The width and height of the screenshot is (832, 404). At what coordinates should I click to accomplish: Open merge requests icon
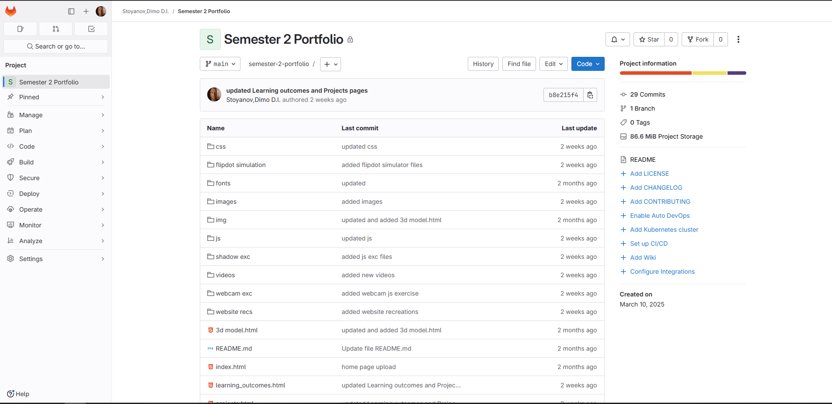pos(56,29)
